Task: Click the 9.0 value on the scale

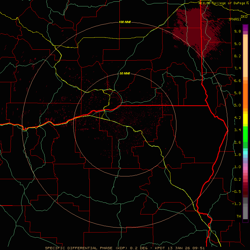Action: [237, 44]
